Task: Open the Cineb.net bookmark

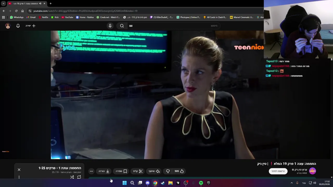Action: 108,17
